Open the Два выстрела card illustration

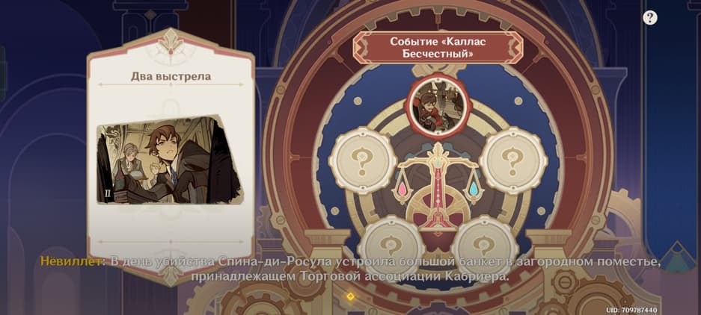click(169, 160)
